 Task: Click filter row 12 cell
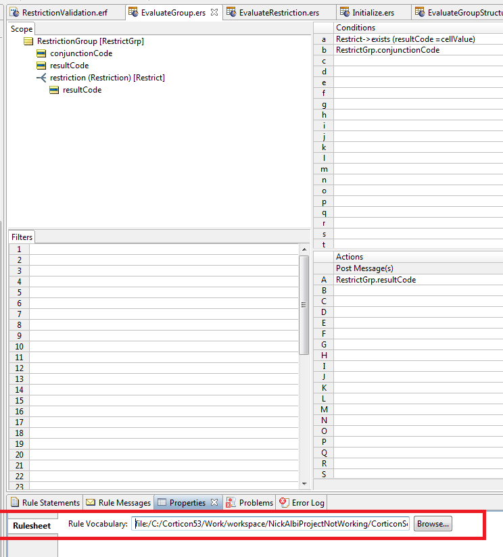(x=164, y=368)
